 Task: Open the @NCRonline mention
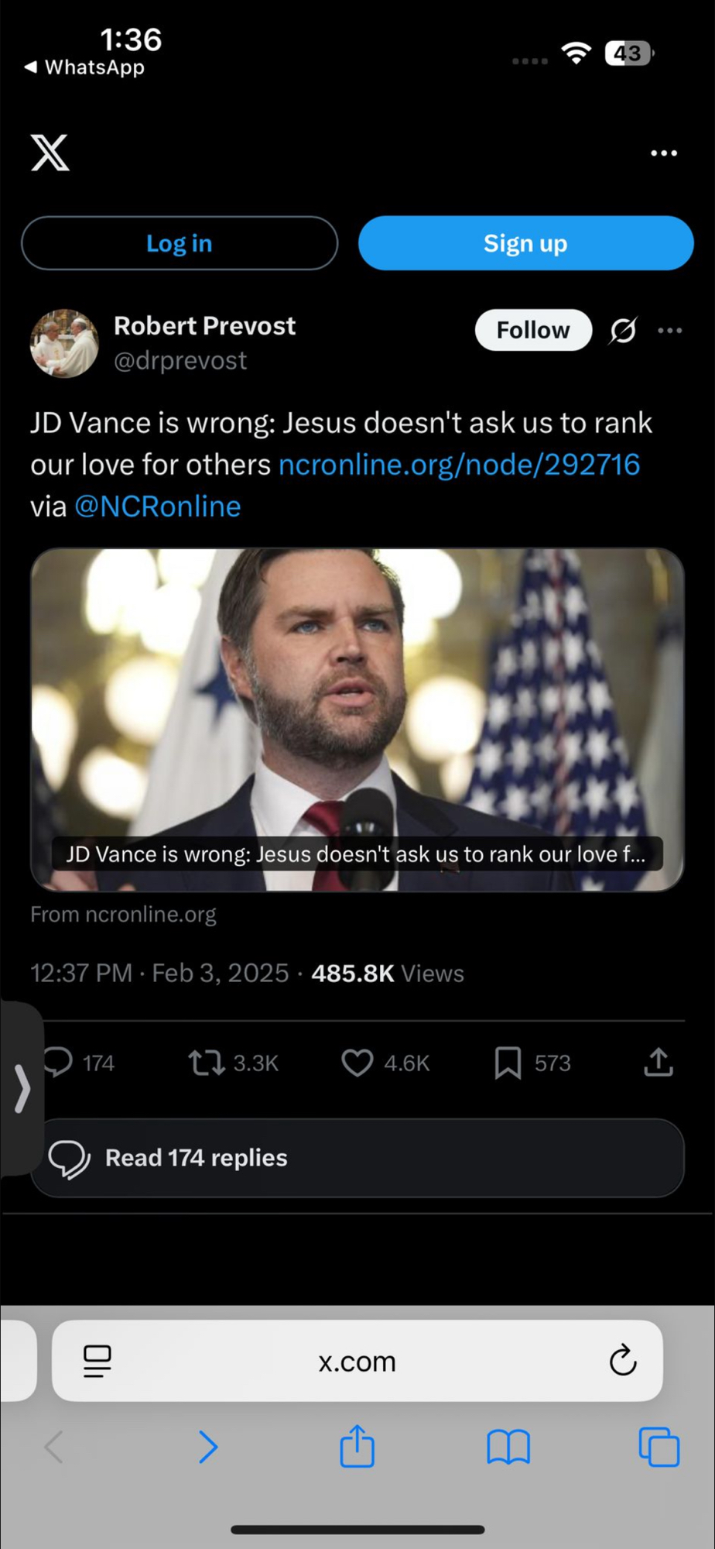[x=158, y=507]
